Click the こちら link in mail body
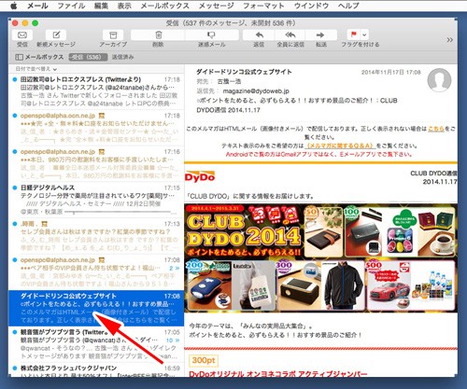The height and width of the screenshot is (389, 467). [x=436, y=129]
